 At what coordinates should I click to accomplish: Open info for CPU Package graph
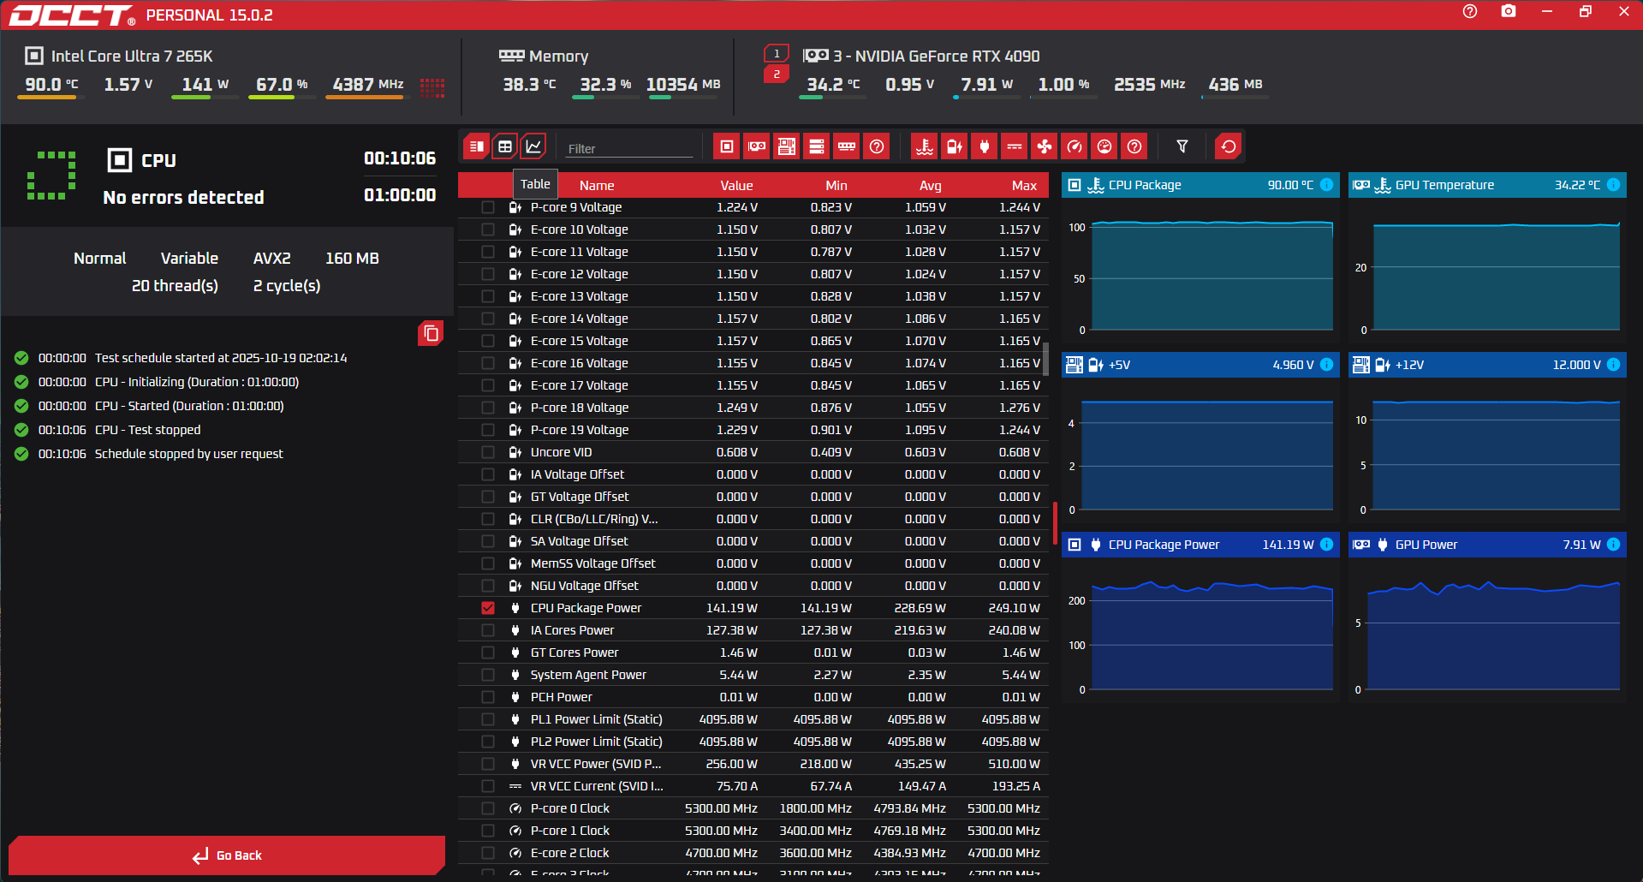[x=1326, y=185]
